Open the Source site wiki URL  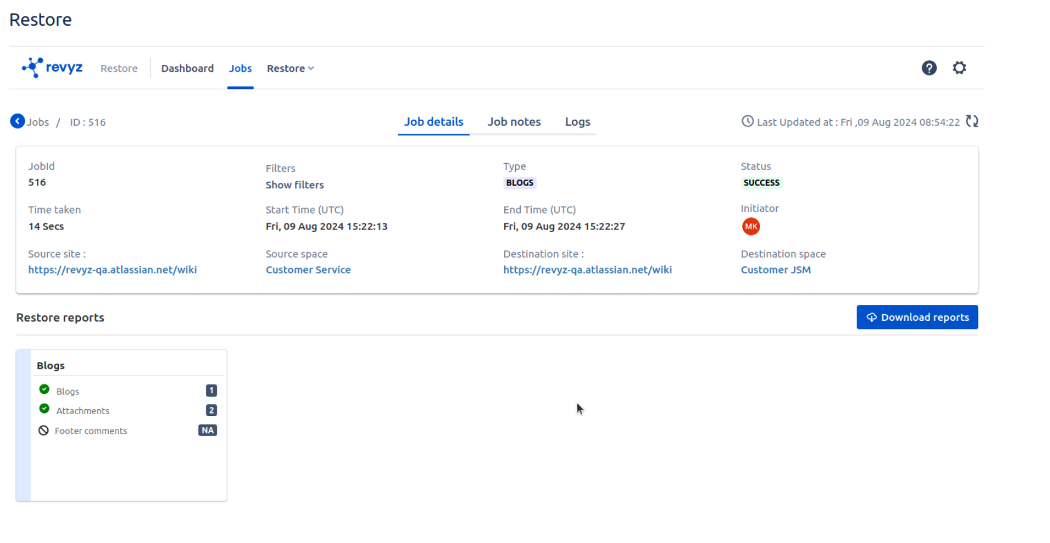[112, 270]
